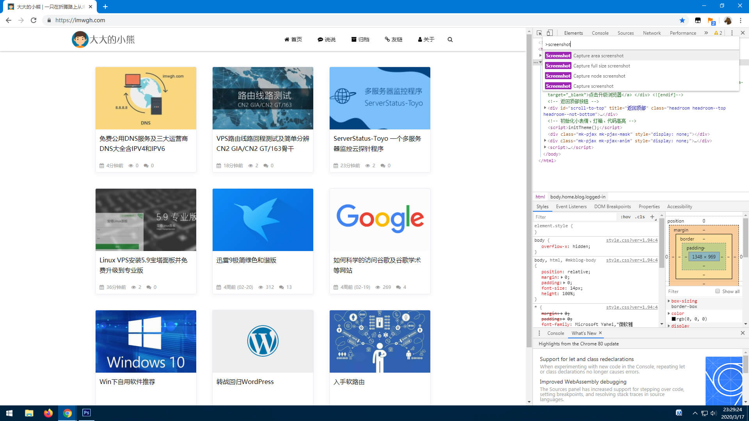Close the DevTools panel
This screenshot has height=421, width=749.
(743, 33)
